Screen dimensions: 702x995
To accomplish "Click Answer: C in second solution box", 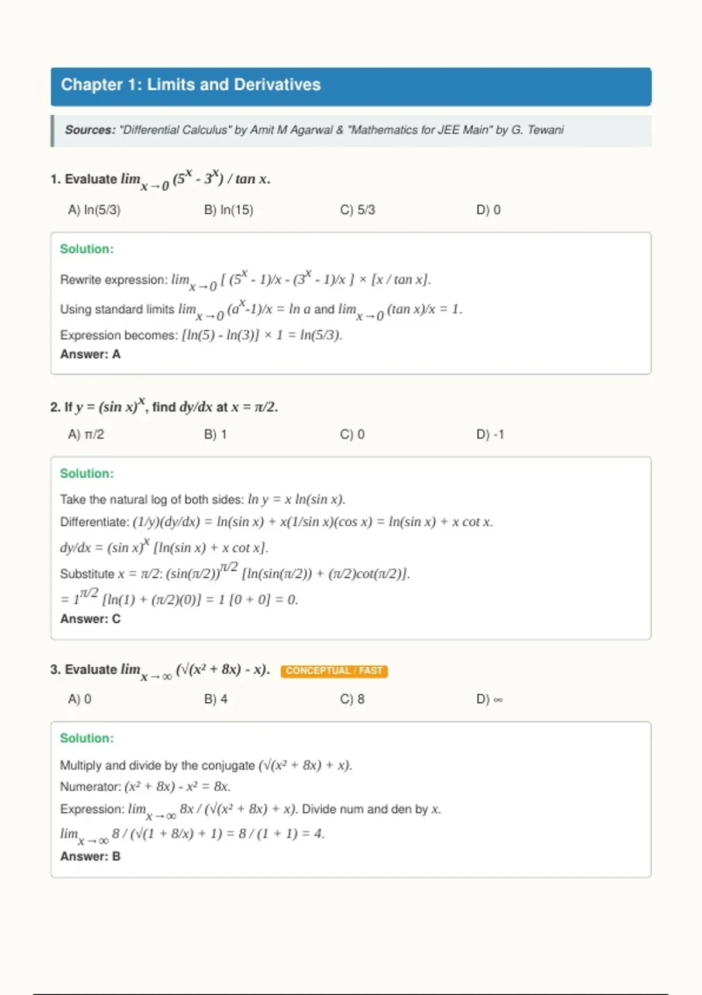I will (x=90, y=619).
